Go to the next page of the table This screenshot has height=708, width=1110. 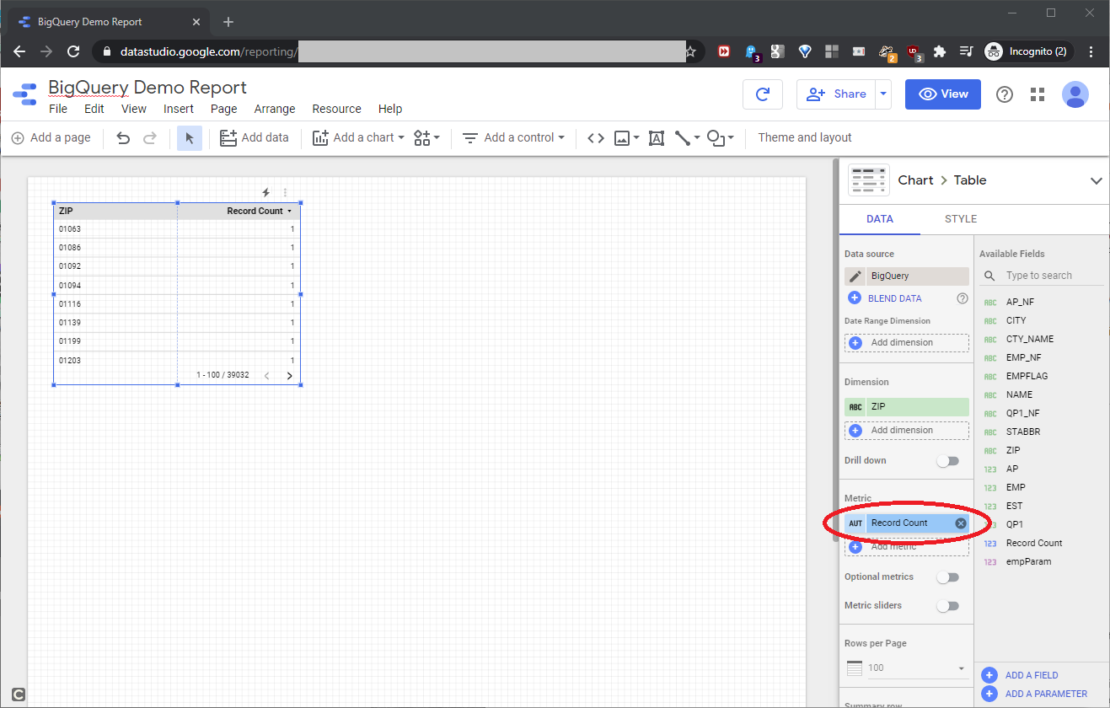(289, 376)
